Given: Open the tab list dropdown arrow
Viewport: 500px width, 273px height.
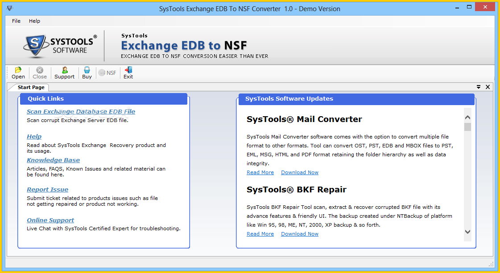Looking at the screenshot, I should tap(478, 87).
